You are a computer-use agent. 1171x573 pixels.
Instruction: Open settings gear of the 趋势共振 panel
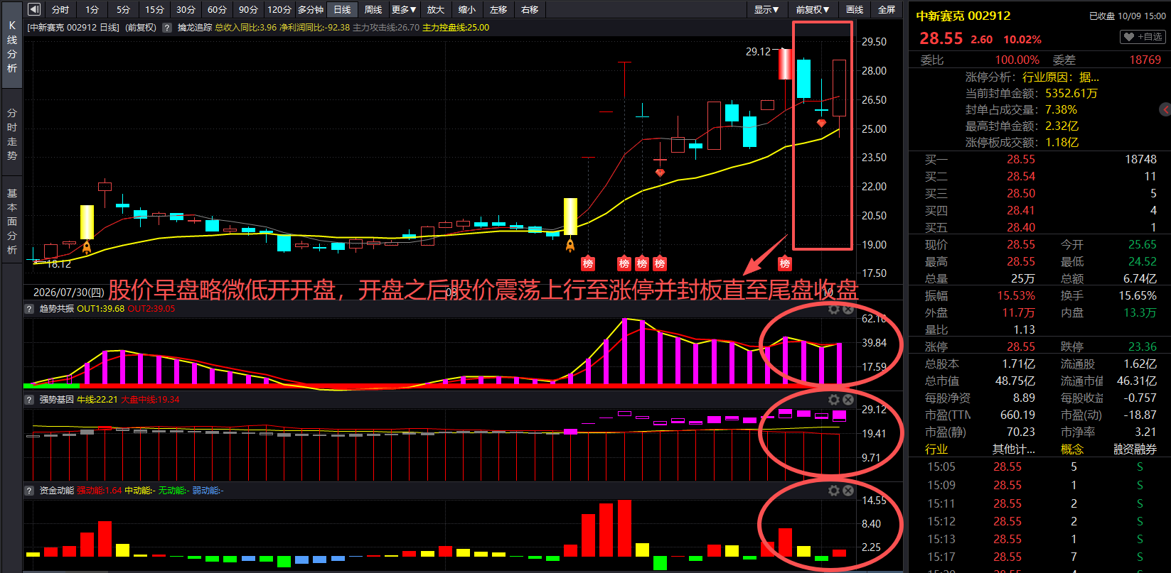click(834, 309)
